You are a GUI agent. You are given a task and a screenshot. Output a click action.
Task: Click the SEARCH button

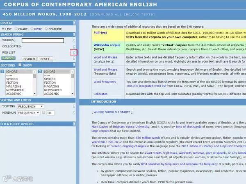point(29,59)
